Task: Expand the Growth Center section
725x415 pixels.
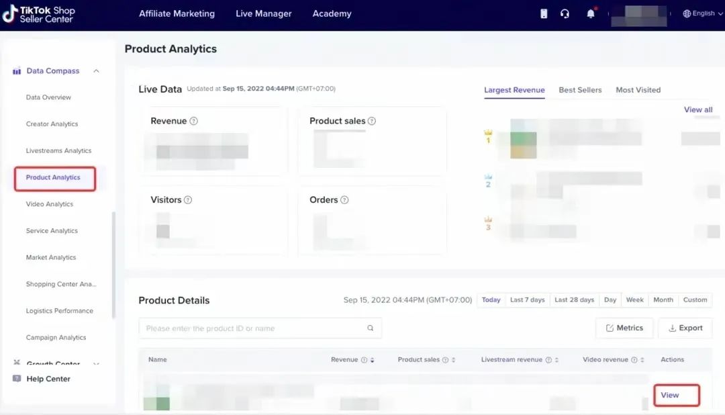Action: [x=96, y=364]
